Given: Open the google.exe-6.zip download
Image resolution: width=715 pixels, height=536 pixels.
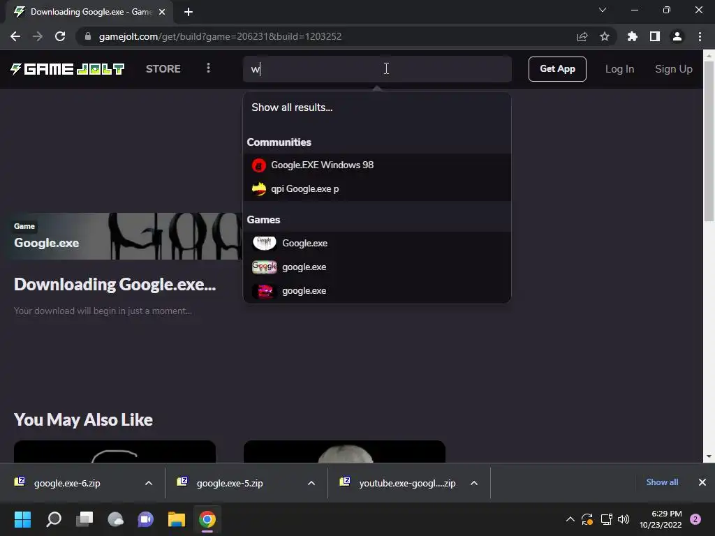Looking at the screenshot, I should click(x=67, y=483).
